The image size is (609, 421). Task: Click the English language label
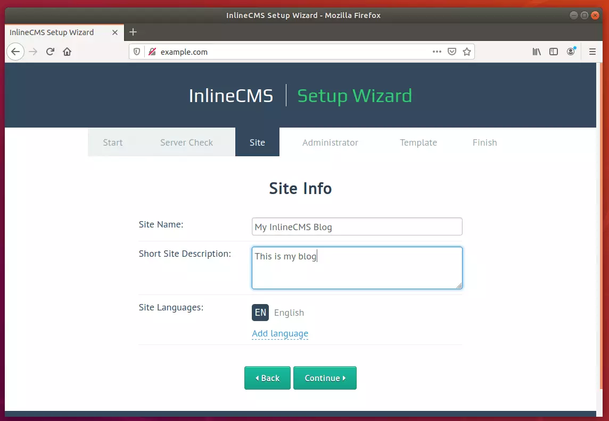(289, 313)
